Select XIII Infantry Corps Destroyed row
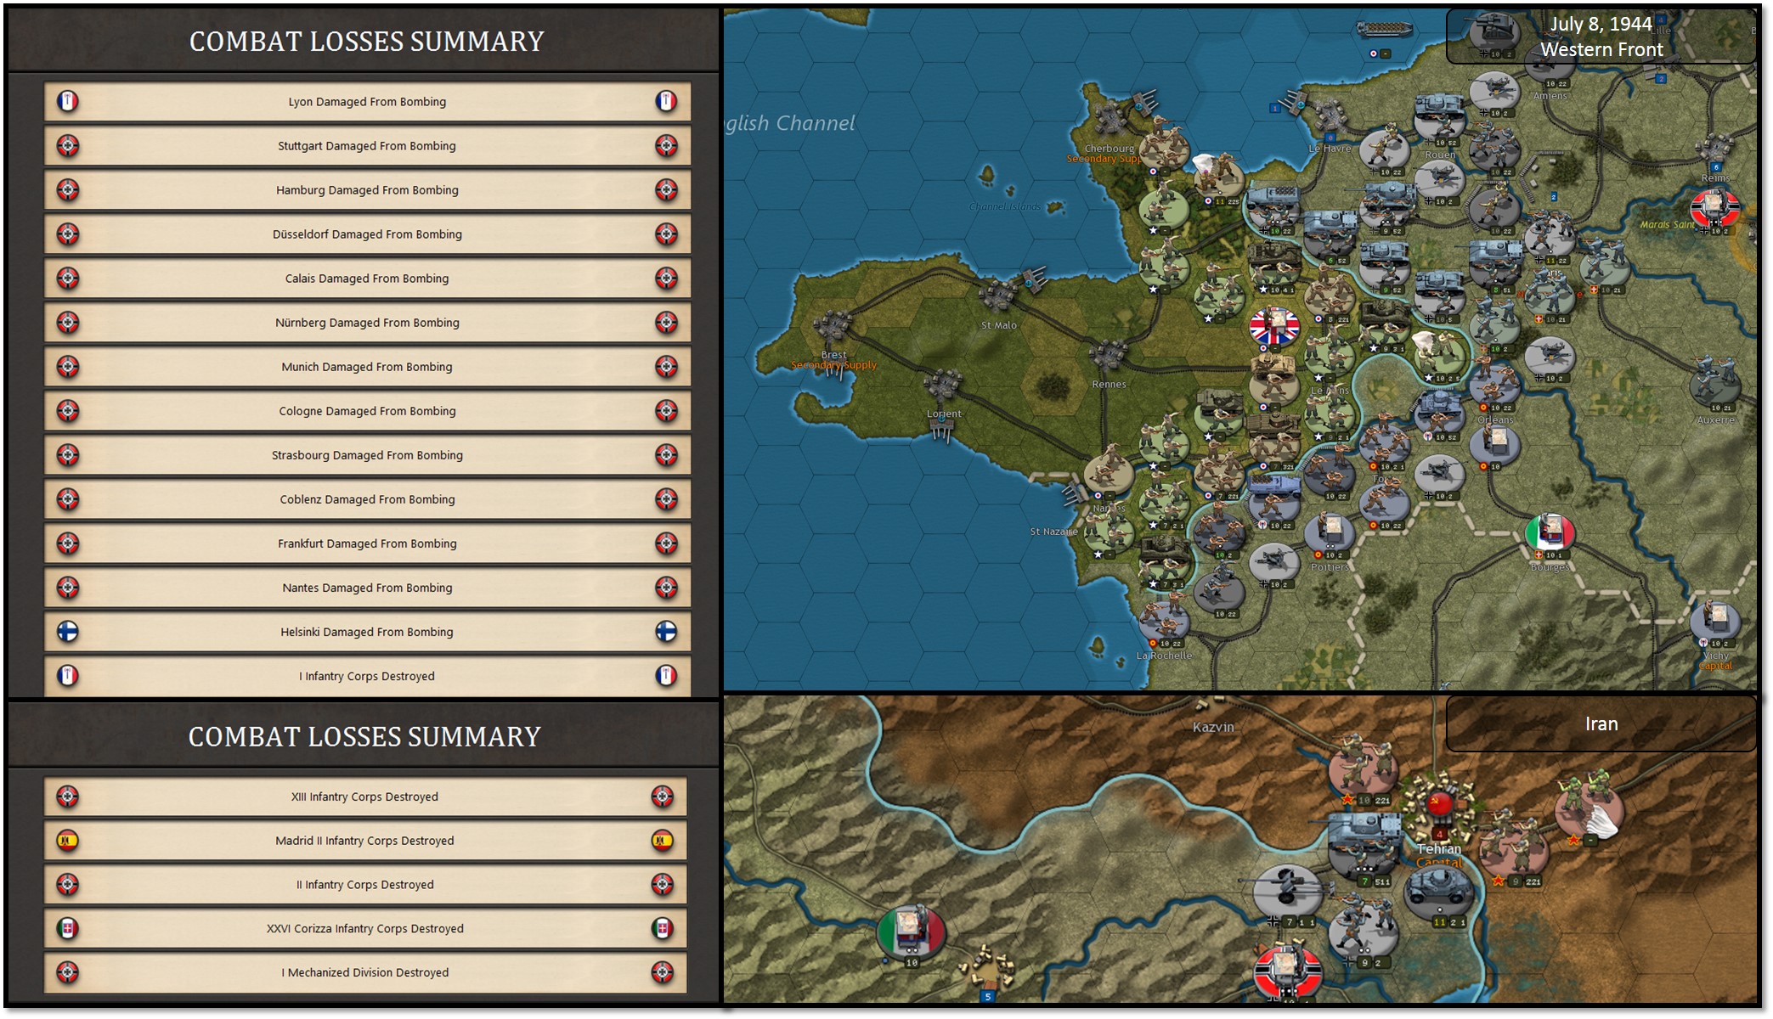The height and width of the screenshot is (1019, 1773). tap(365, 797)
